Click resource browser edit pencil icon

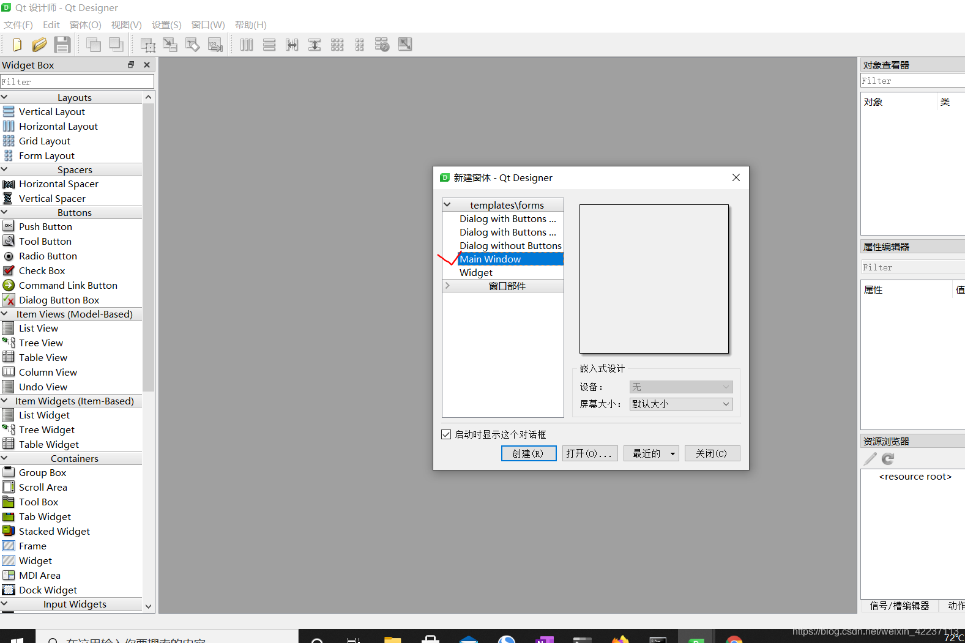870,459
